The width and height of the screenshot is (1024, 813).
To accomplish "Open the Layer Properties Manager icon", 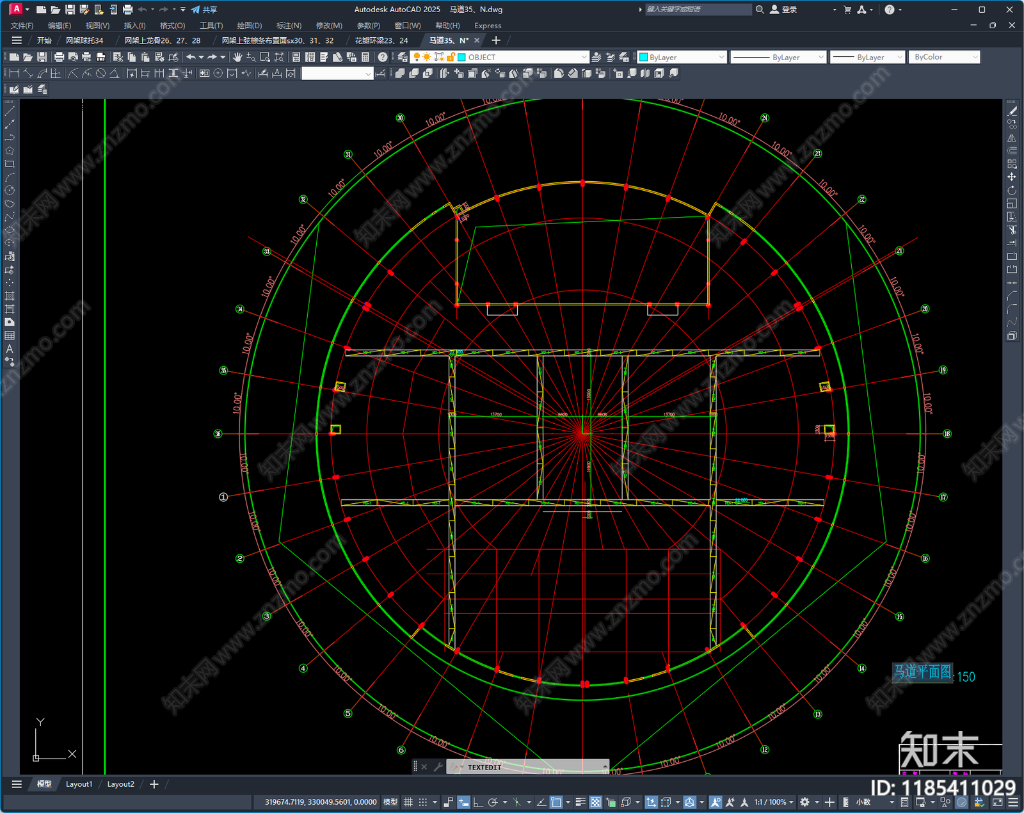I will pyautogui.click(x=403, y=57).
